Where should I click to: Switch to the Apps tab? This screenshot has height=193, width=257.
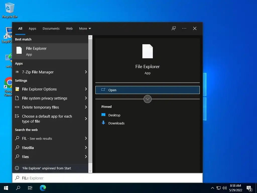point(32,28)
